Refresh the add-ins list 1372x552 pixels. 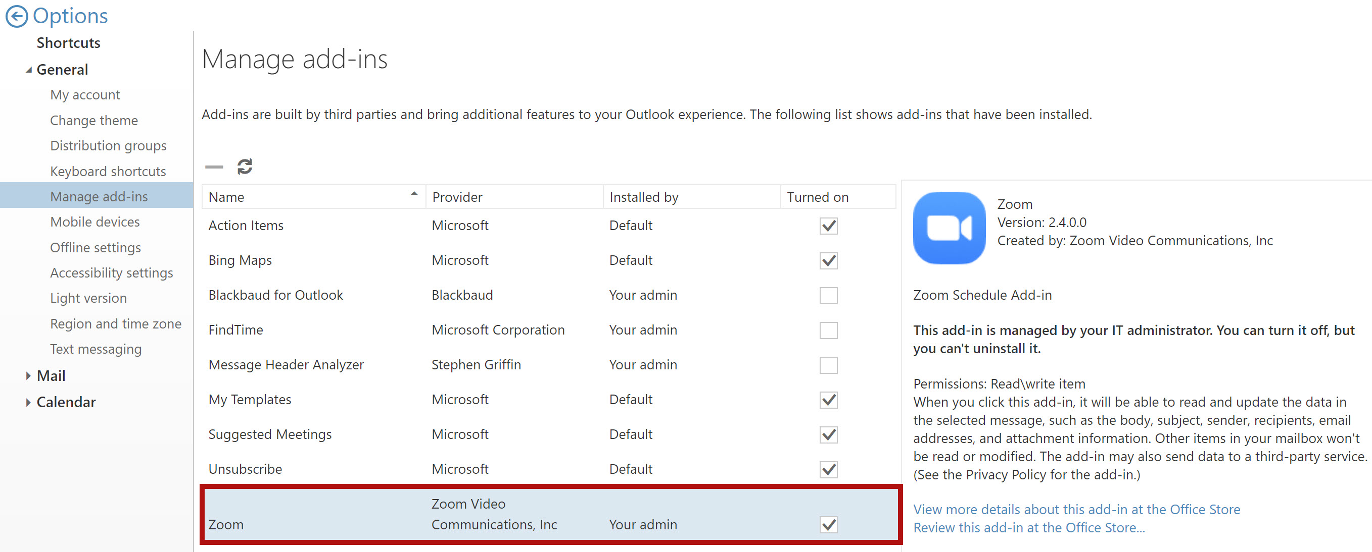click(245, 167)
